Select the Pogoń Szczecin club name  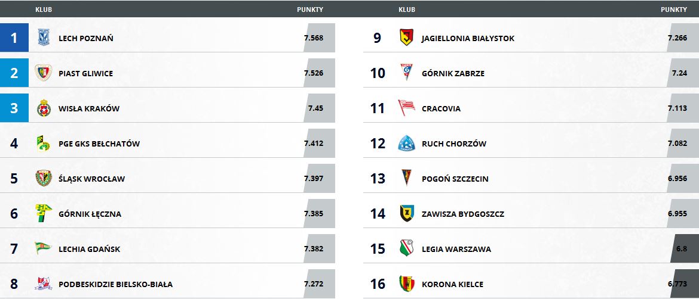tap(455, 179)
